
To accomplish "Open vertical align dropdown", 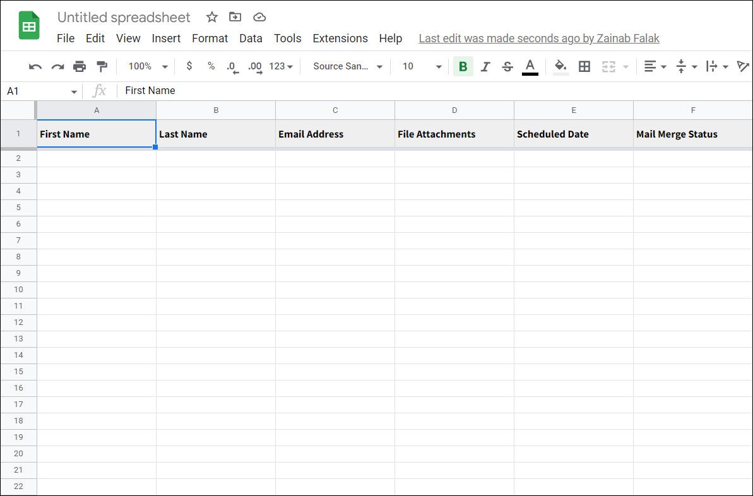I will (x=686, y=66).
